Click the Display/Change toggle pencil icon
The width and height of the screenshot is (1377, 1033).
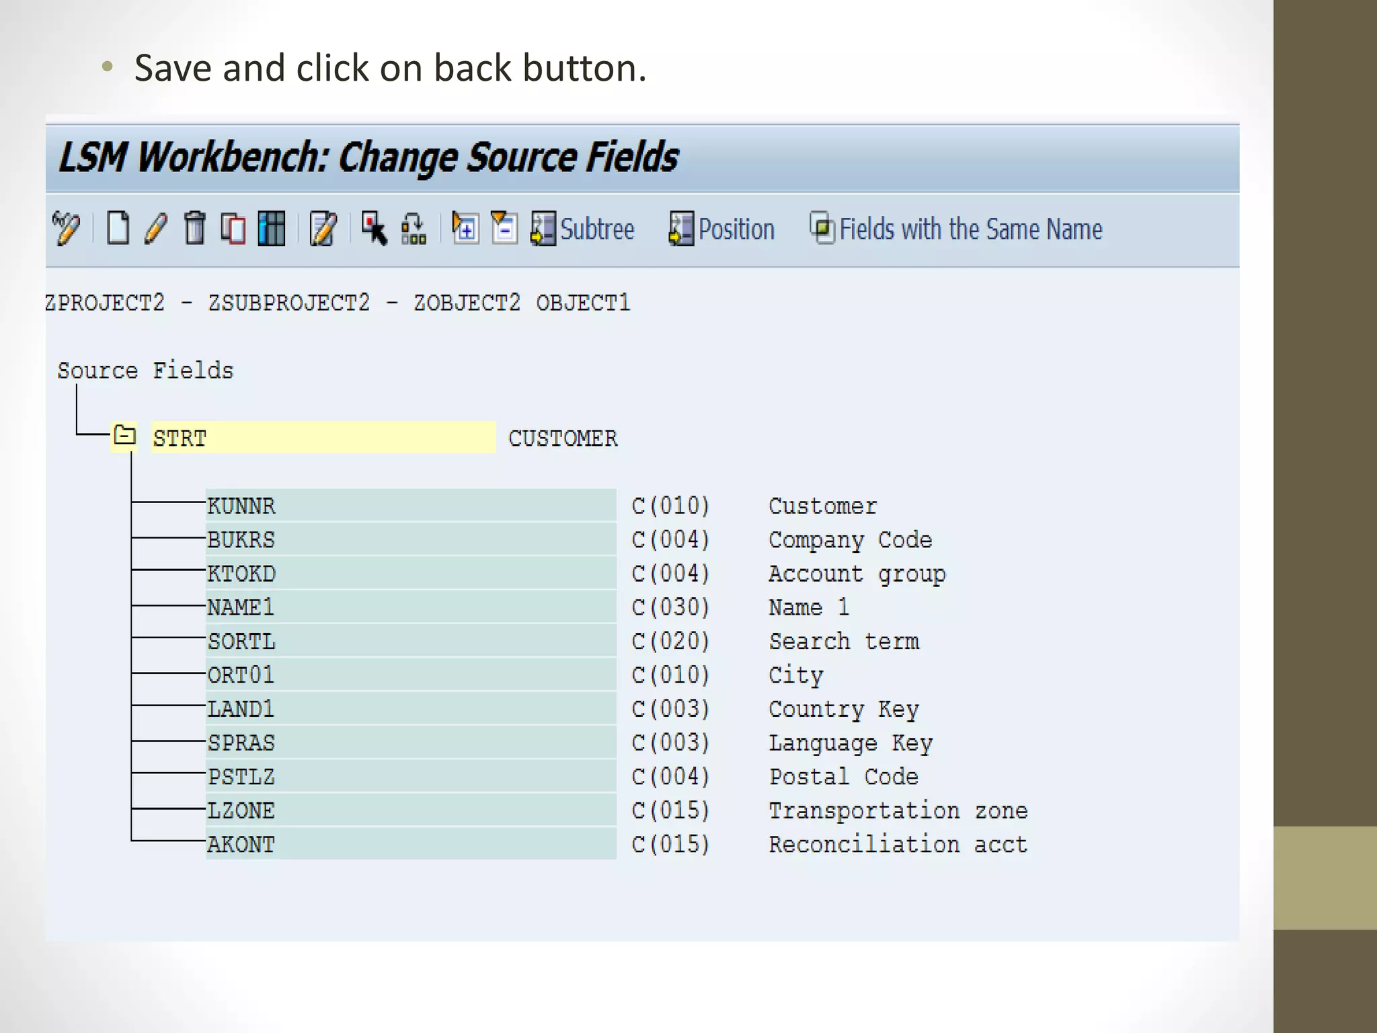click(x=66, y=229)
